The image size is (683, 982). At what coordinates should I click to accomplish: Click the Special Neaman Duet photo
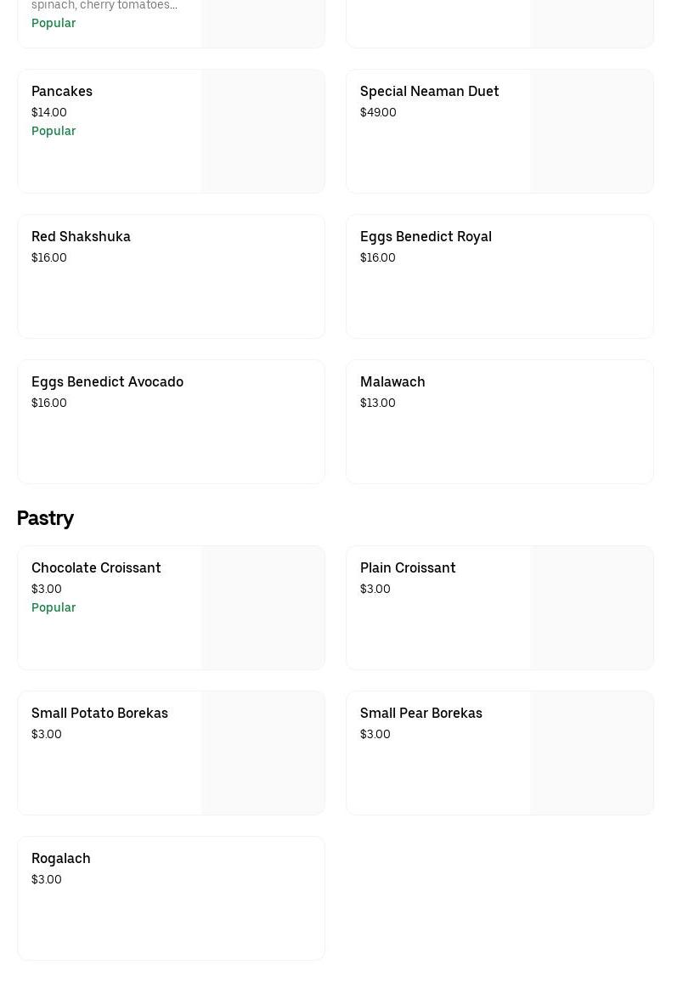coord(591,132)
